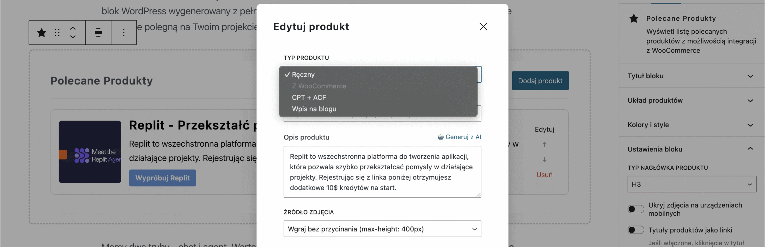Close the Edytuj produkt modal
The width and height of the screenshot is (765, 247).
coord(483,27)
